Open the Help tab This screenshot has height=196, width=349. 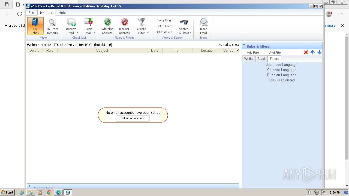pos(62,13)
